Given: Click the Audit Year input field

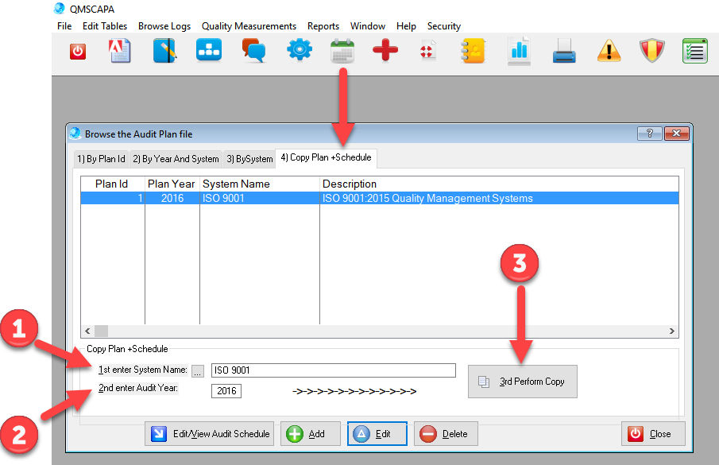Looking at the screenshot, I should click(x=226, y=391).
